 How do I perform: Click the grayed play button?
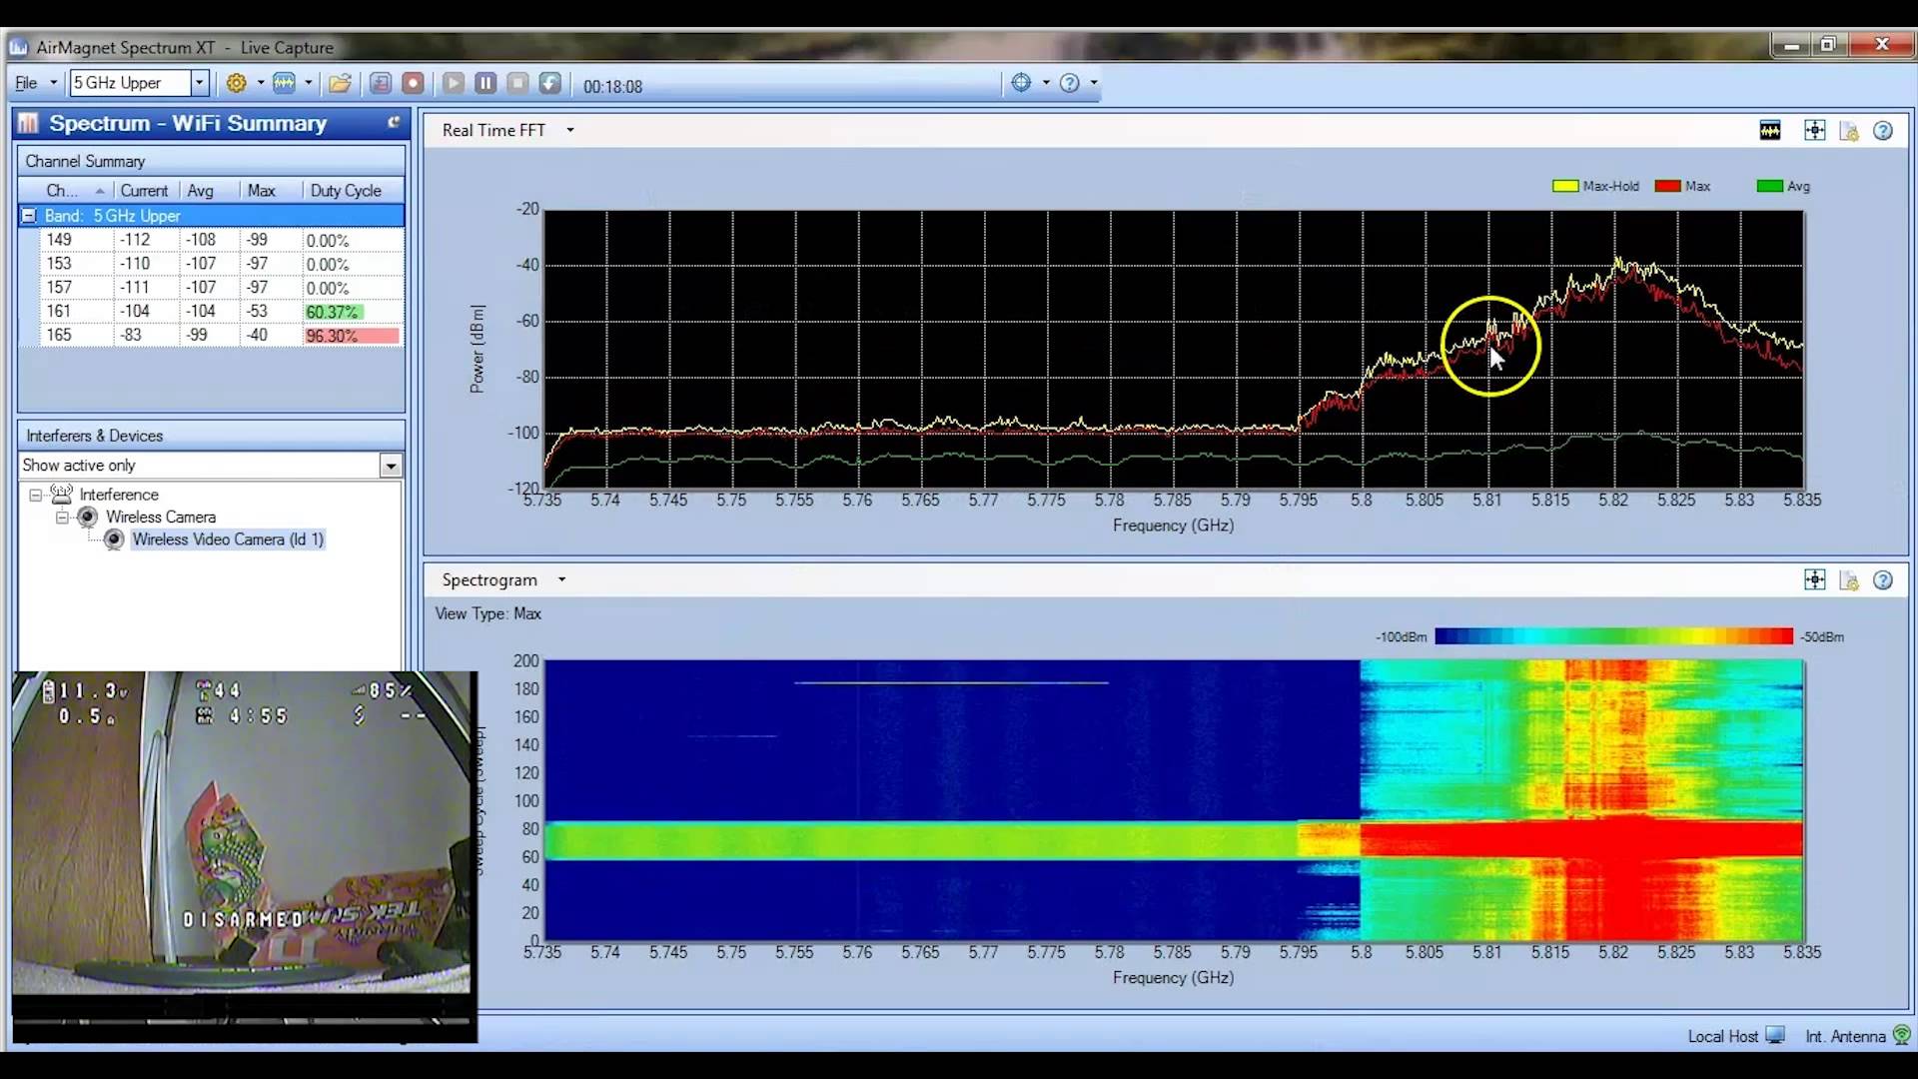454,83
